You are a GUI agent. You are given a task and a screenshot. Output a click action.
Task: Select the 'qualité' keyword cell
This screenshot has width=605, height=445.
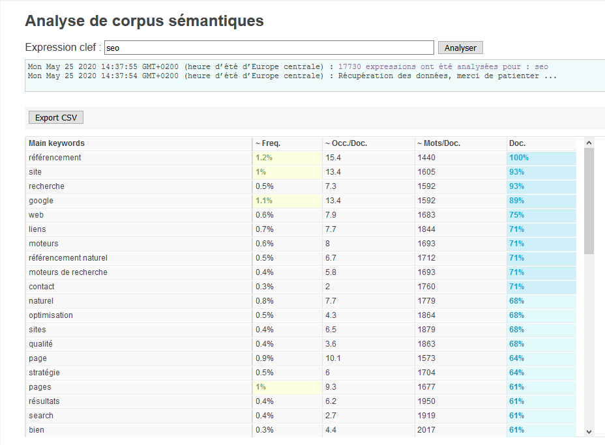[138, 344]
